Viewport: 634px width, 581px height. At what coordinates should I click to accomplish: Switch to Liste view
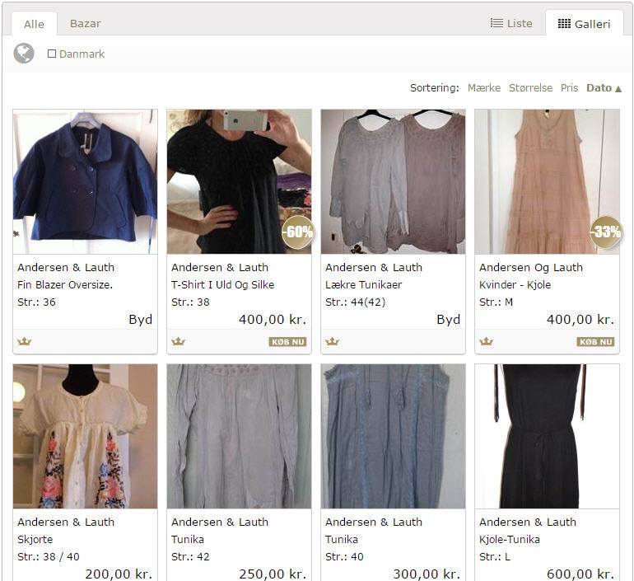(x=511, y=23)
